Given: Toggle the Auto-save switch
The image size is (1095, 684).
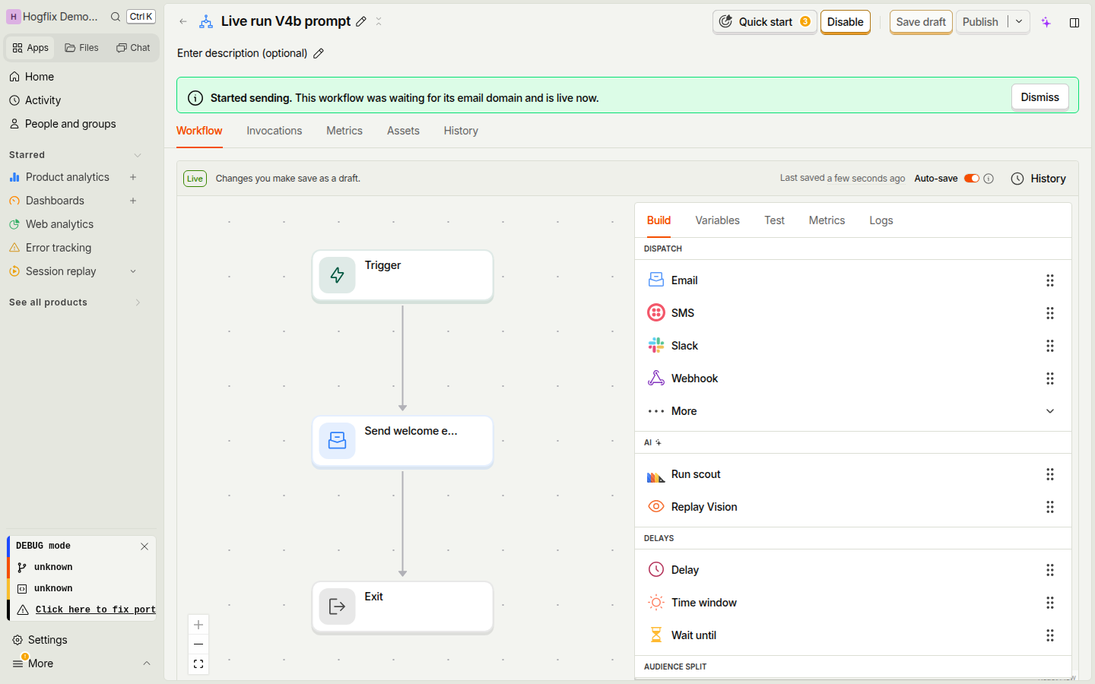Looking at the screenshot, I should click(x=972, y=179).
